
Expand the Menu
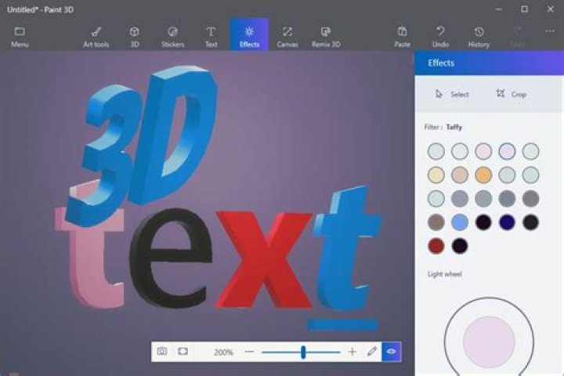pos(20,36)
